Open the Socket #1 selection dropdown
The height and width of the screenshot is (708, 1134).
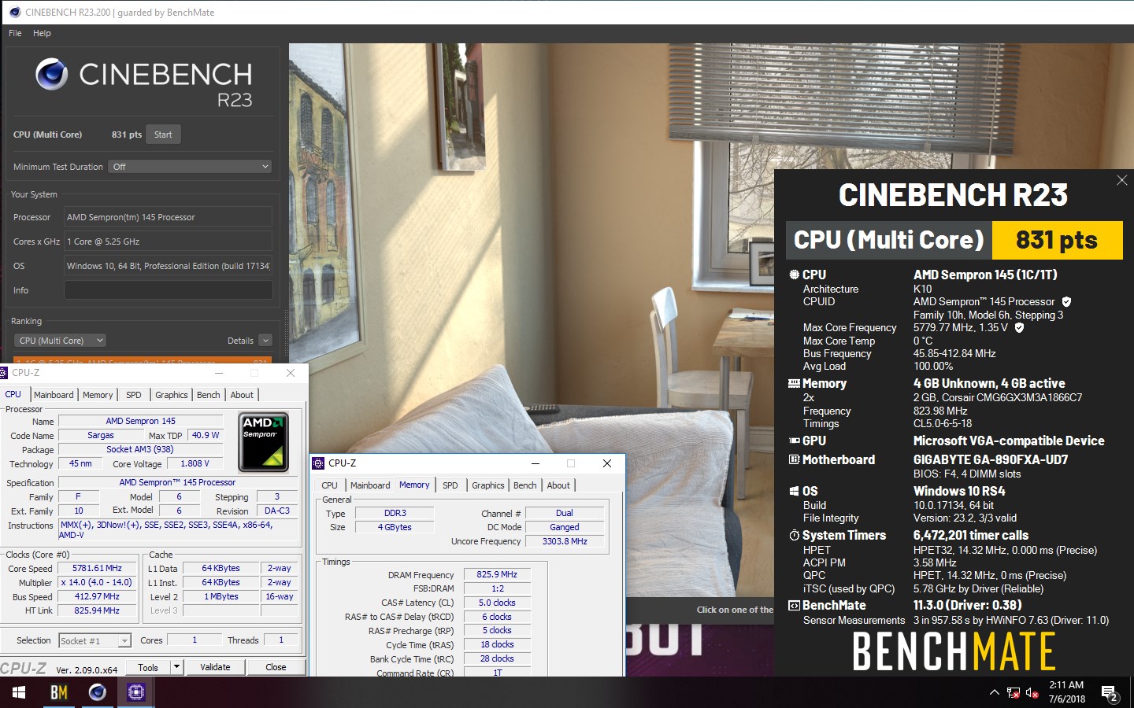[94, 641]
